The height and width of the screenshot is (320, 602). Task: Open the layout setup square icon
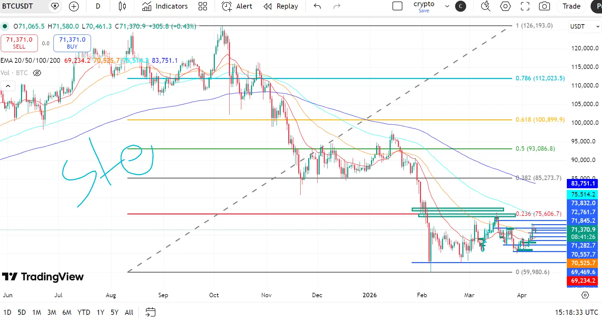[x=397, y=6]
